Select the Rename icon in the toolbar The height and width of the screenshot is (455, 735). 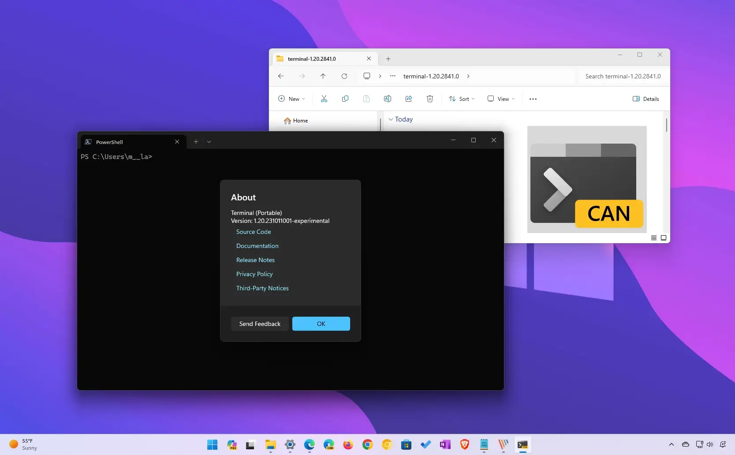388,99
